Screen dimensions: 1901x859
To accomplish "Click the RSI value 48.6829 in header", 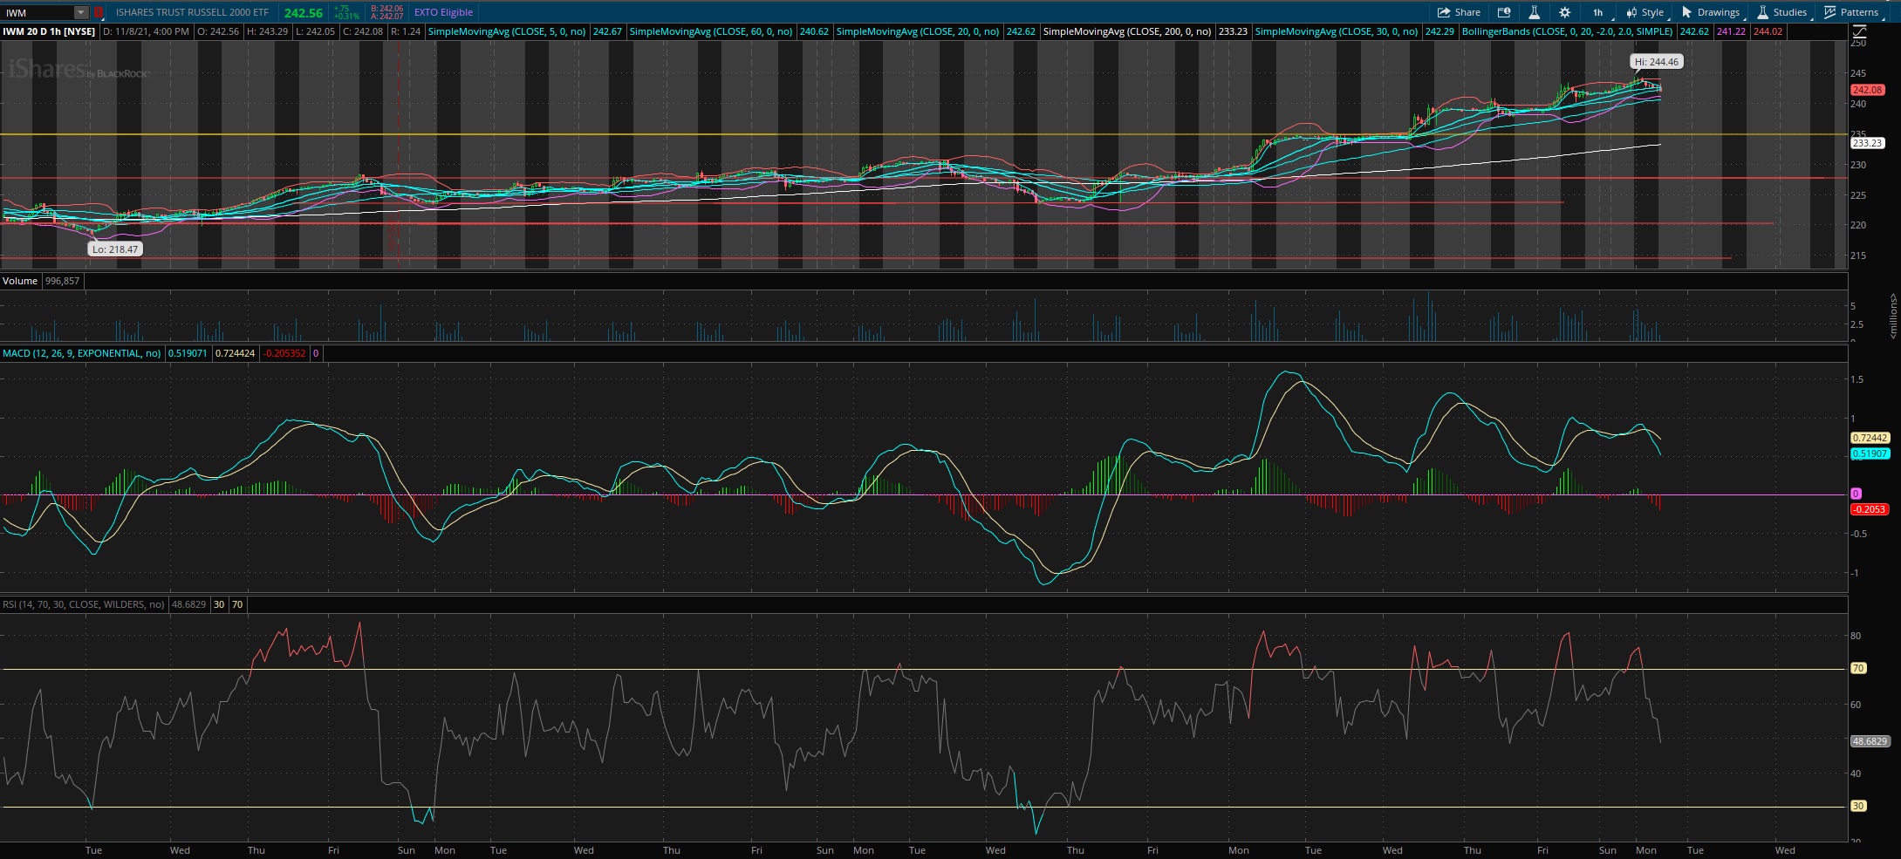I will tap(188, 603).
